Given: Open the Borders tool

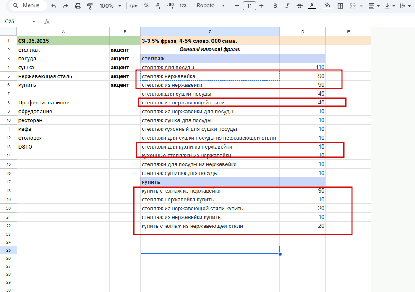Looking at the screenshot, I should click(341, 6).
